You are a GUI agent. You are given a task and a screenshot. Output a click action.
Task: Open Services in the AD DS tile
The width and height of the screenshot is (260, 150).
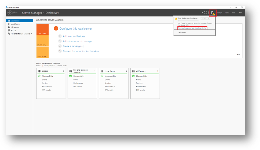pos(45,83)
